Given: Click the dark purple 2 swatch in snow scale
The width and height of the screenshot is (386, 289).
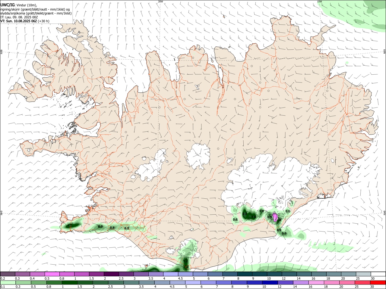Looking at the screenshot, I should [111, 274].
